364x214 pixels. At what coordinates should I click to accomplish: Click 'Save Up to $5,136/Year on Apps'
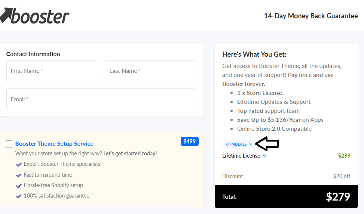click(x=280, y=120)
